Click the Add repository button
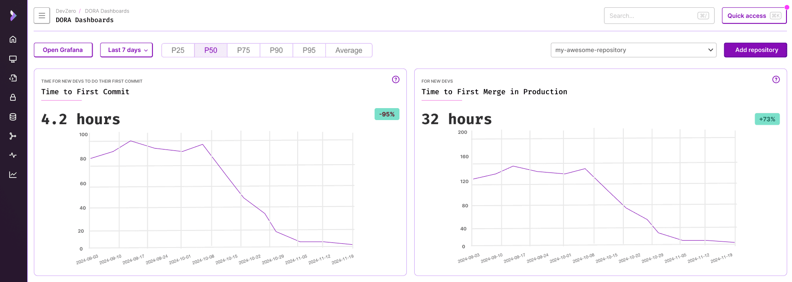This screenshot has width=792, height=282. (755, 50)
